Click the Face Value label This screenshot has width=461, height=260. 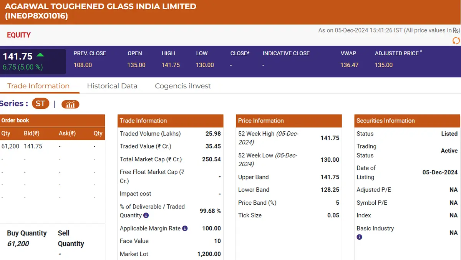click(x=134, y=241)
